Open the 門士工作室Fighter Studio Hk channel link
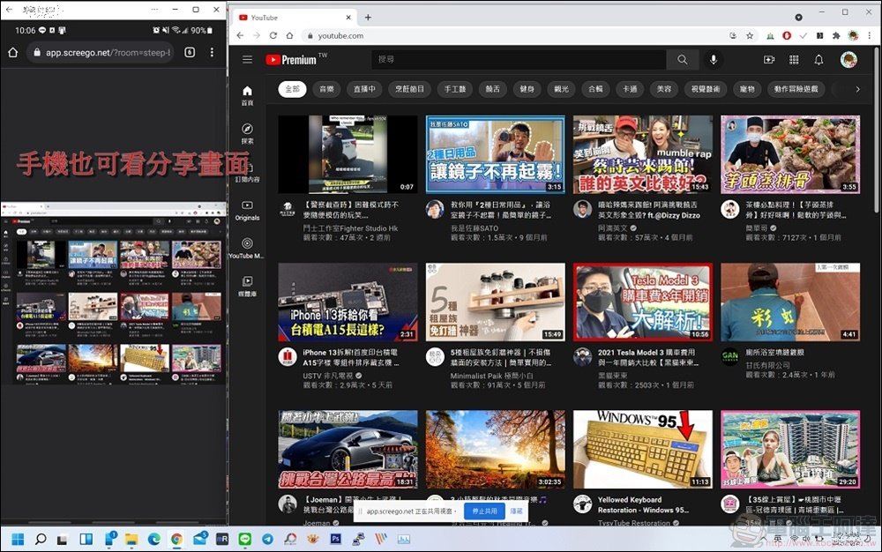The height and width of the screenshot is (552, 882). [x=350, y=228]
